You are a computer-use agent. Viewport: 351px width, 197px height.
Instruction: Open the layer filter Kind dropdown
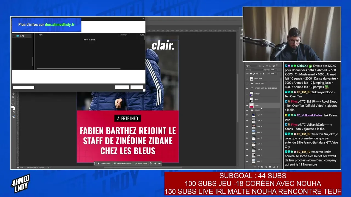251,66
